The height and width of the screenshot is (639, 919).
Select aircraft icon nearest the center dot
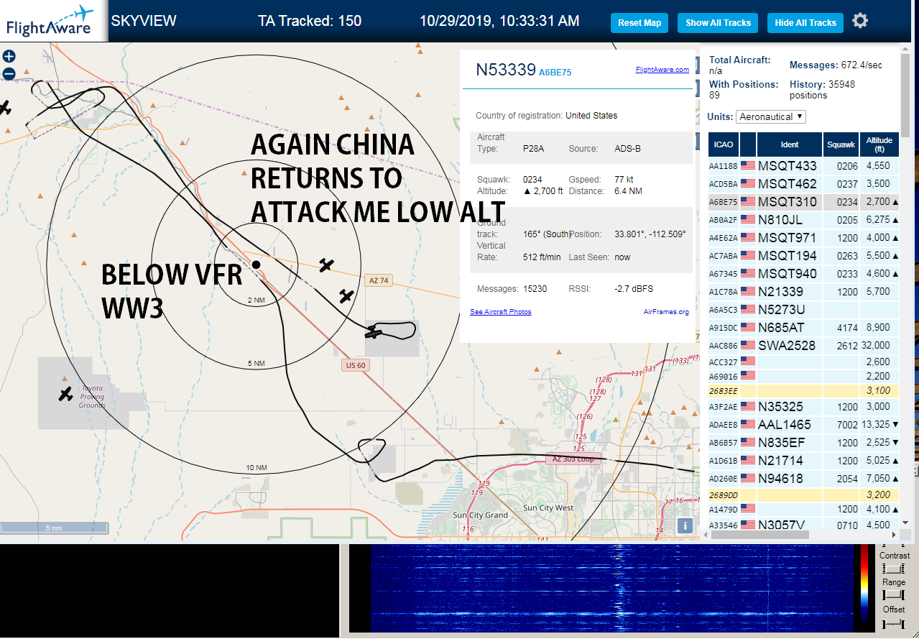coord(326,265)
